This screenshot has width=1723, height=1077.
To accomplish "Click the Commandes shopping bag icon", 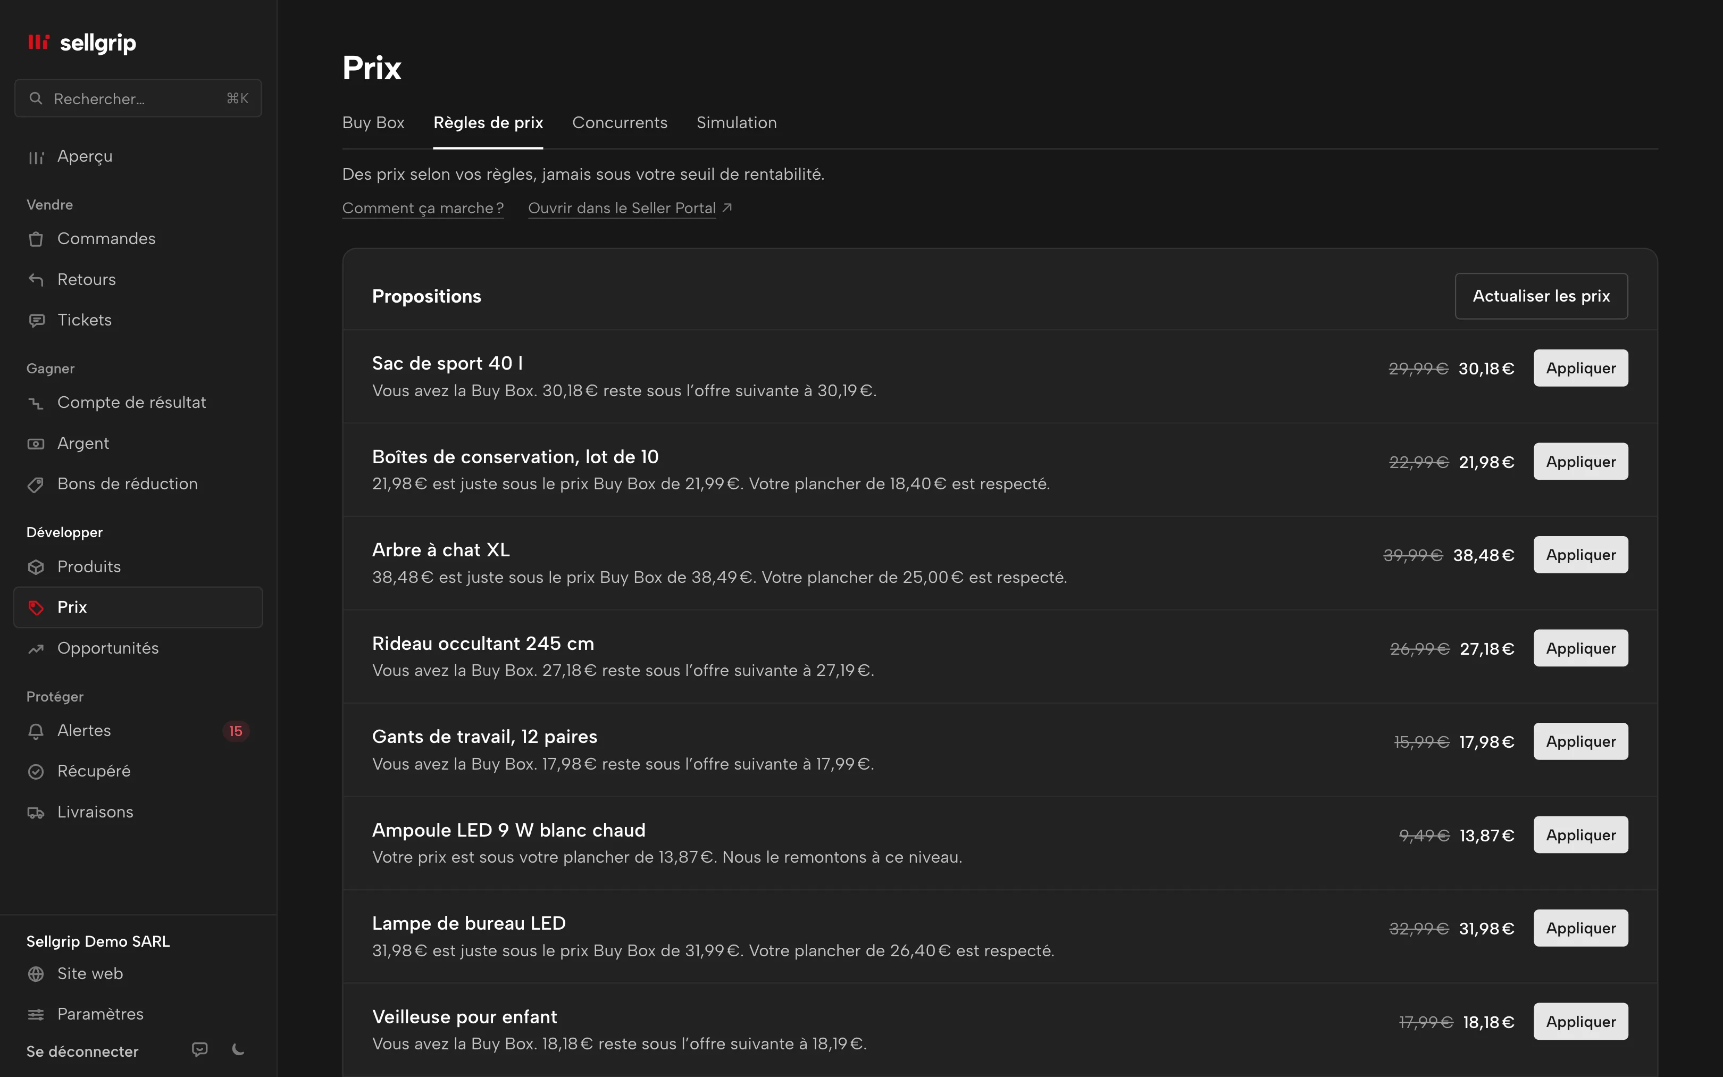I will pos(36,239).
